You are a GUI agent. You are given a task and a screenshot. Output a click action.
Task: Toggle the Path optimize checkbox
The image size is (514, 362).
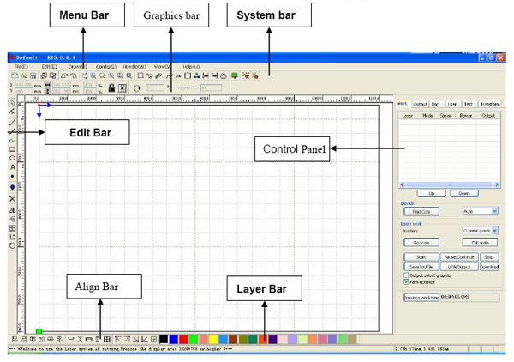tap(406, 282)
